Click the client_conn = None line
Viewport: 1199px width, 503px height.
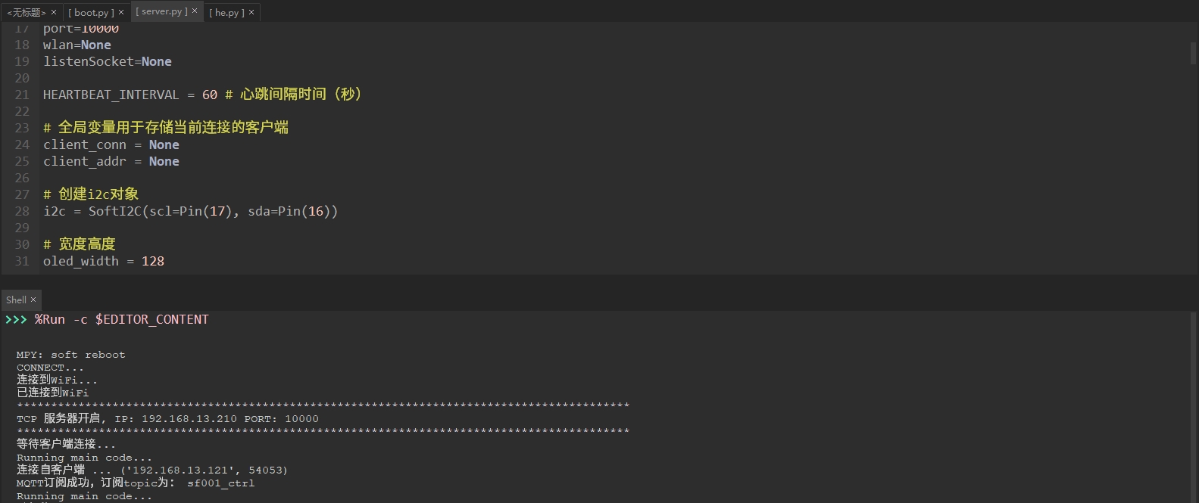(111, 144)
